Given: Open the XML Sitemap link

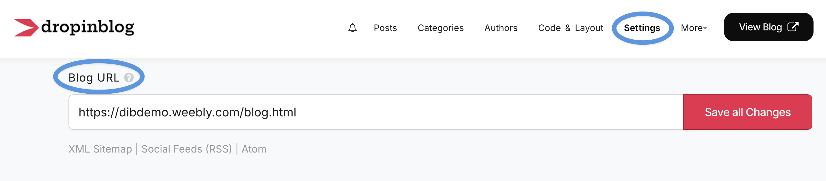Looking at the screenshot, I should tap(100, 149).
